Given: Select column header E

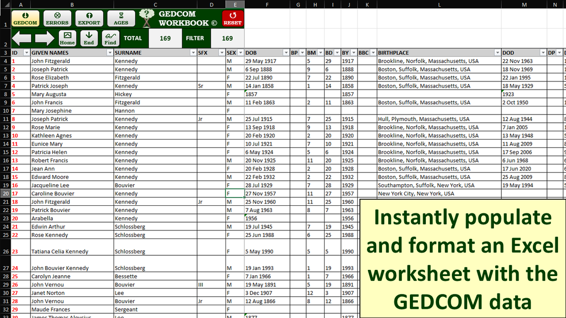Looking at the screenshot, I should coord(234,4).
